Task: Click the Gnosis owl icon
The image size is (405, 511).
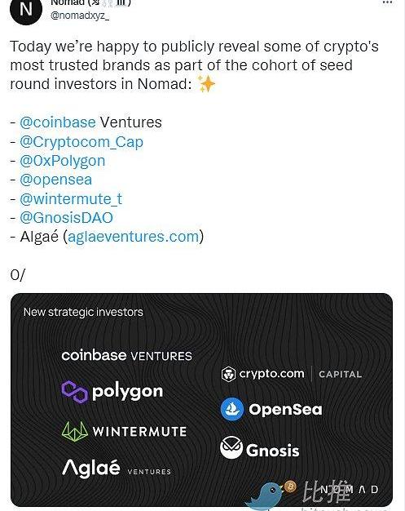Action: click(231, 448)
